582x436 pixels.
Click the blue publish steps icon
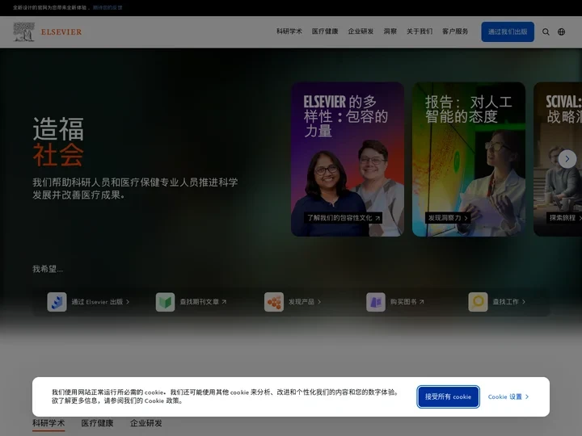pos(57,302)
